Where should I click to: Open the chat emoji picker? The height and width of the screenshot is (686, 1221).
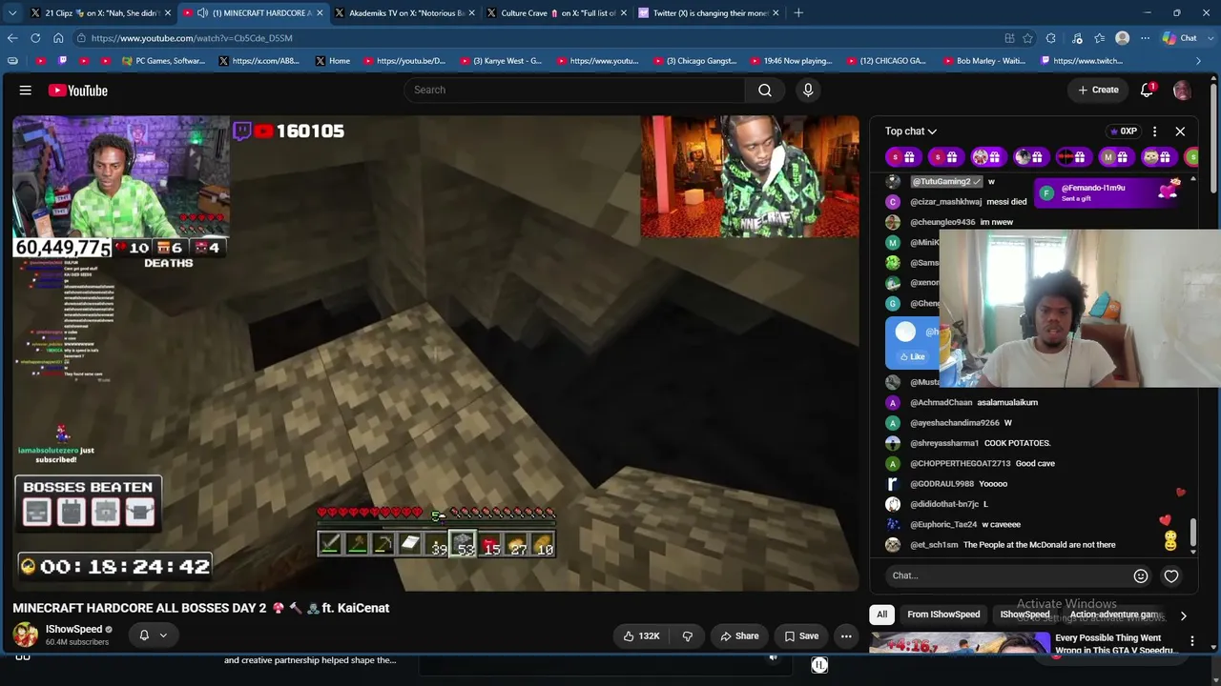tap(1141, 575)
